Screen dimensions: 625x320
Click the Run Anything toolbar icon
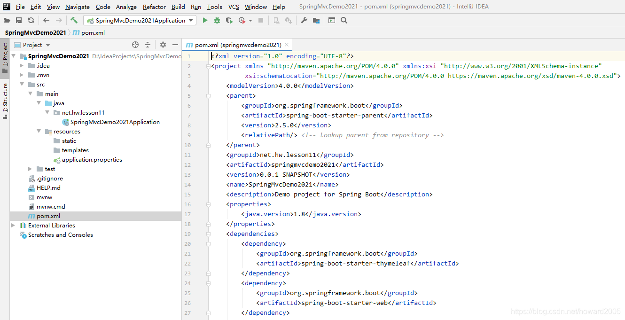click(332, 20)
